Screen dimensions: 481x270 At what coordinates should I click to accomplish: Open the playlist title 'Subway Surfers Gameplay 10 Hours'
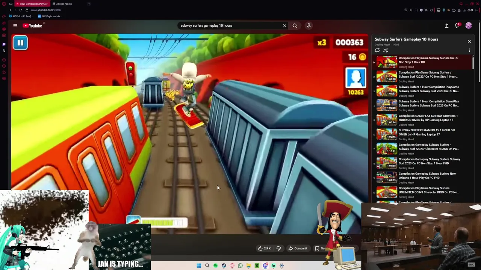pyautogui.click(x=406, y=39)
